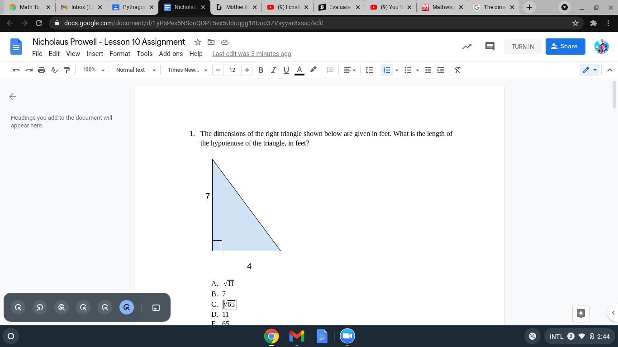The width and height of the screenshot is (618, 347).
Task: Click the Print icon
Action: pos(42,70)
